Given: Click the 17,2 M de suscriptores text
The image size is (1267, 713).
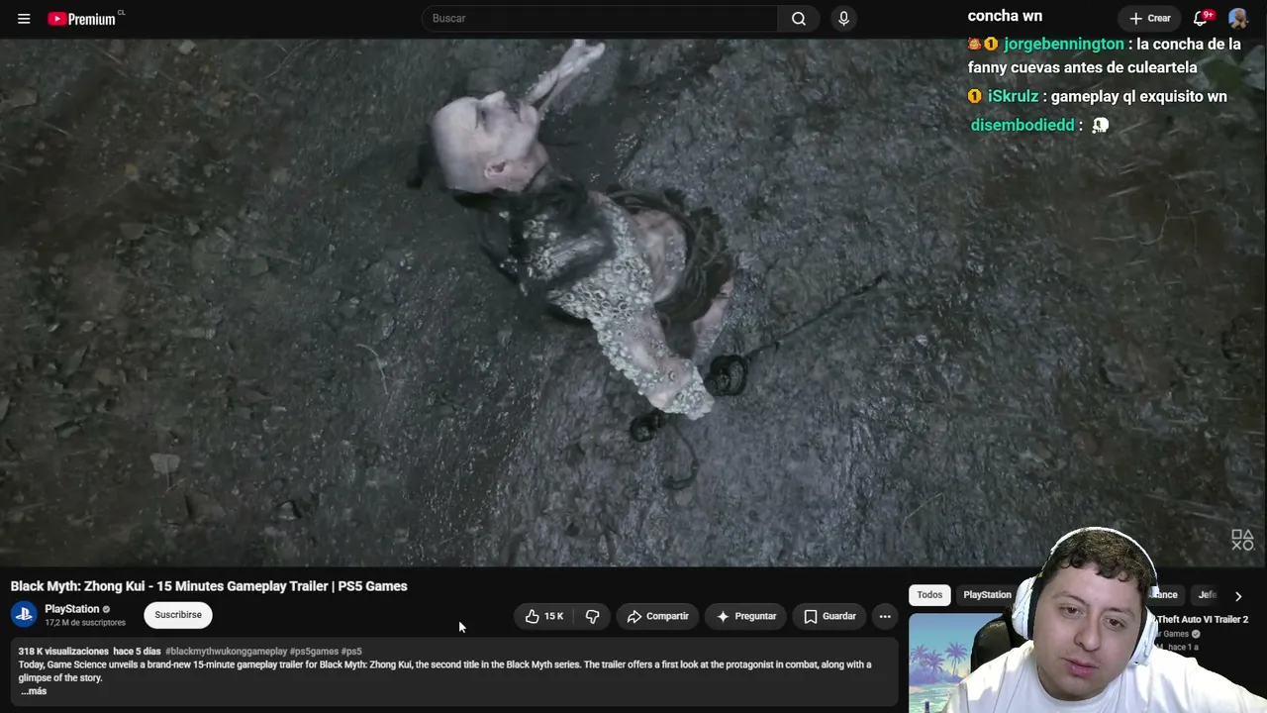Looking at the screenshot, I should click(x=85, y=623).
